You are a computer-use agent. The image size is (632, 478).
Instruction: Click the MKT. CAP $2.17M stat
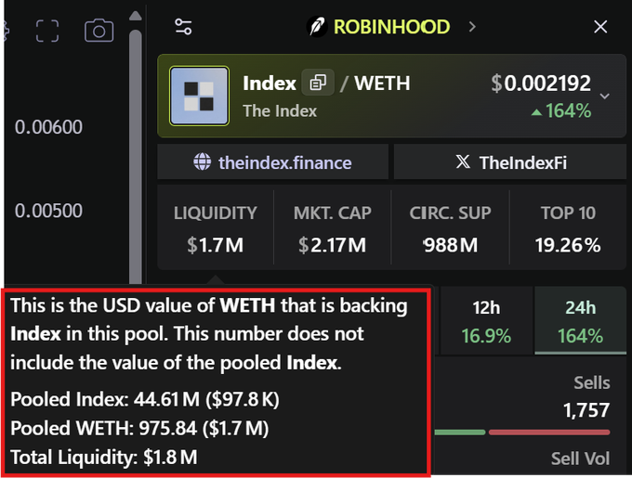333,228
